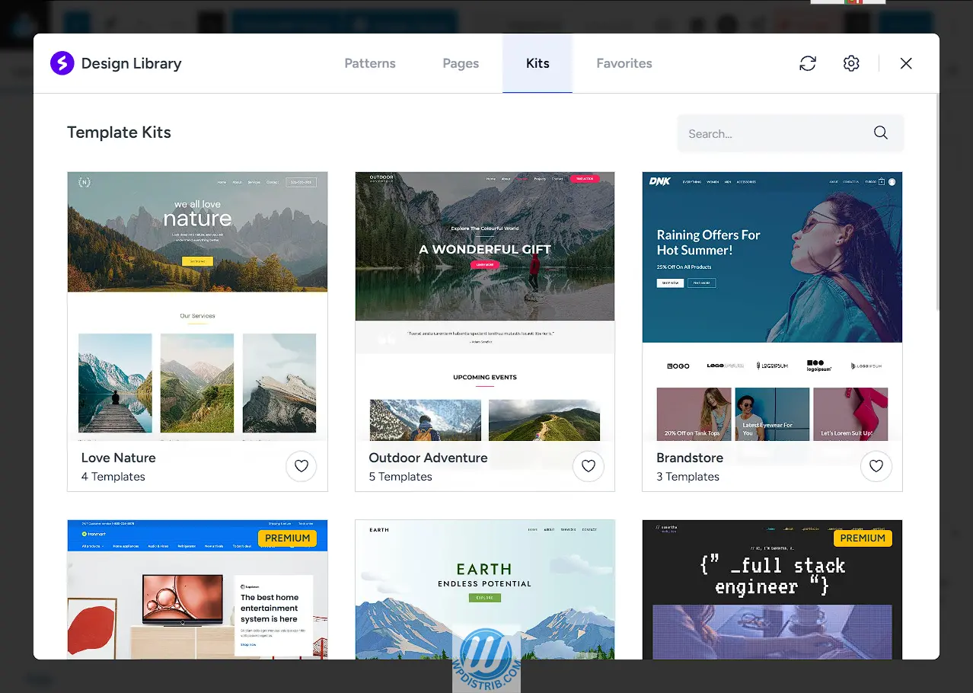Open Design Library settings gear
The image size is (973, 693).
click(851, 63)
